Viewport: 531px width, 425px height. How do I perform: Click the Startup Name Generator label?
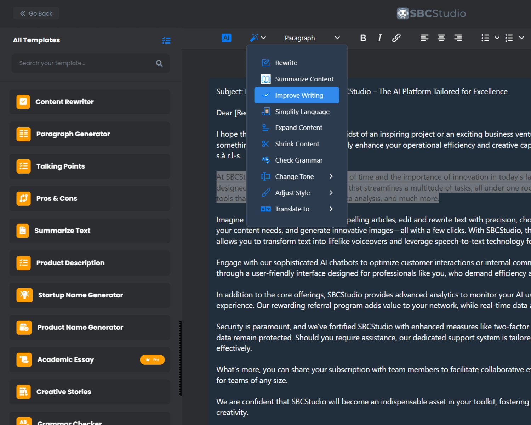click(81, 295)
